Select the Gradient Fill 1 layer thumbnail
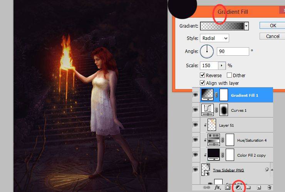Image resolution: width=285 pixels, height=192 pixels. click(207, 94)
